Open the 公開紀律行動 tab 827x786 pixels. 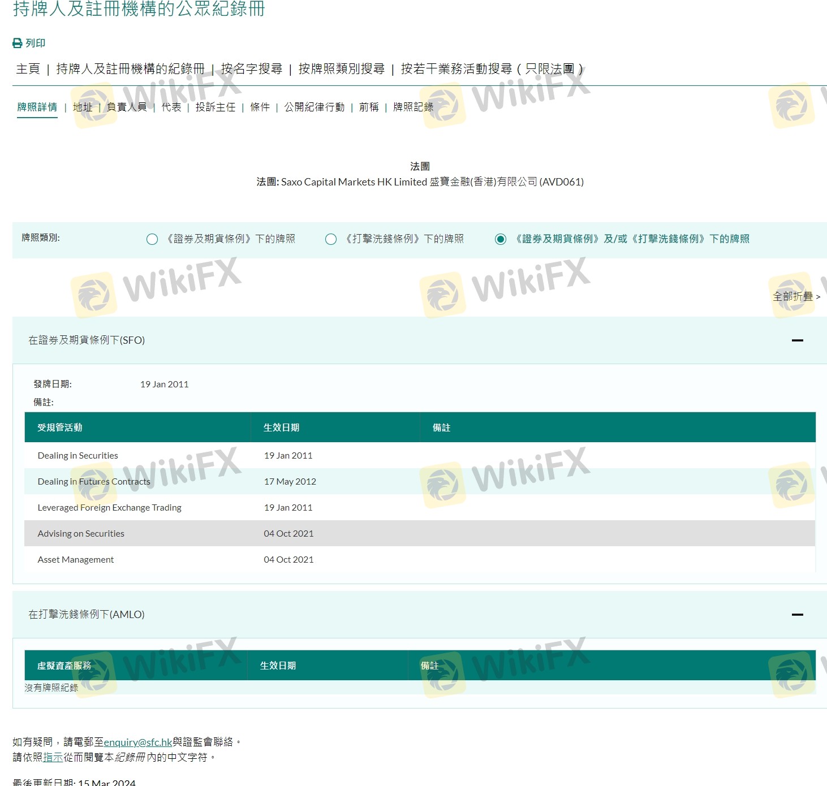pyautogui.click(x=314, y=107)
